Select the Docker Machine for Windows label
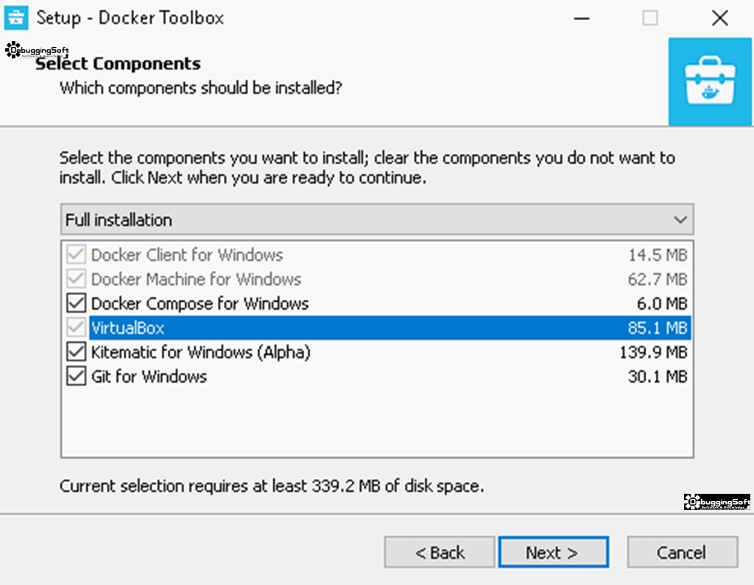The width and height of the screenshot is (754, 585). (196, 280)
